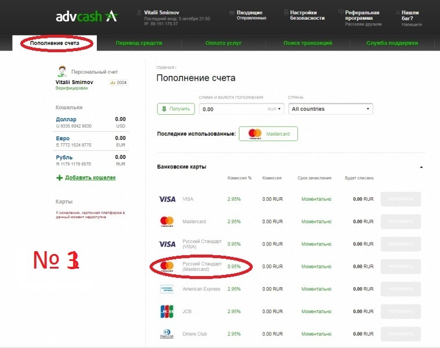
Task: Collapse the Банковские карты section arrow
Action: pyautogui.click(x=421, y=167)
